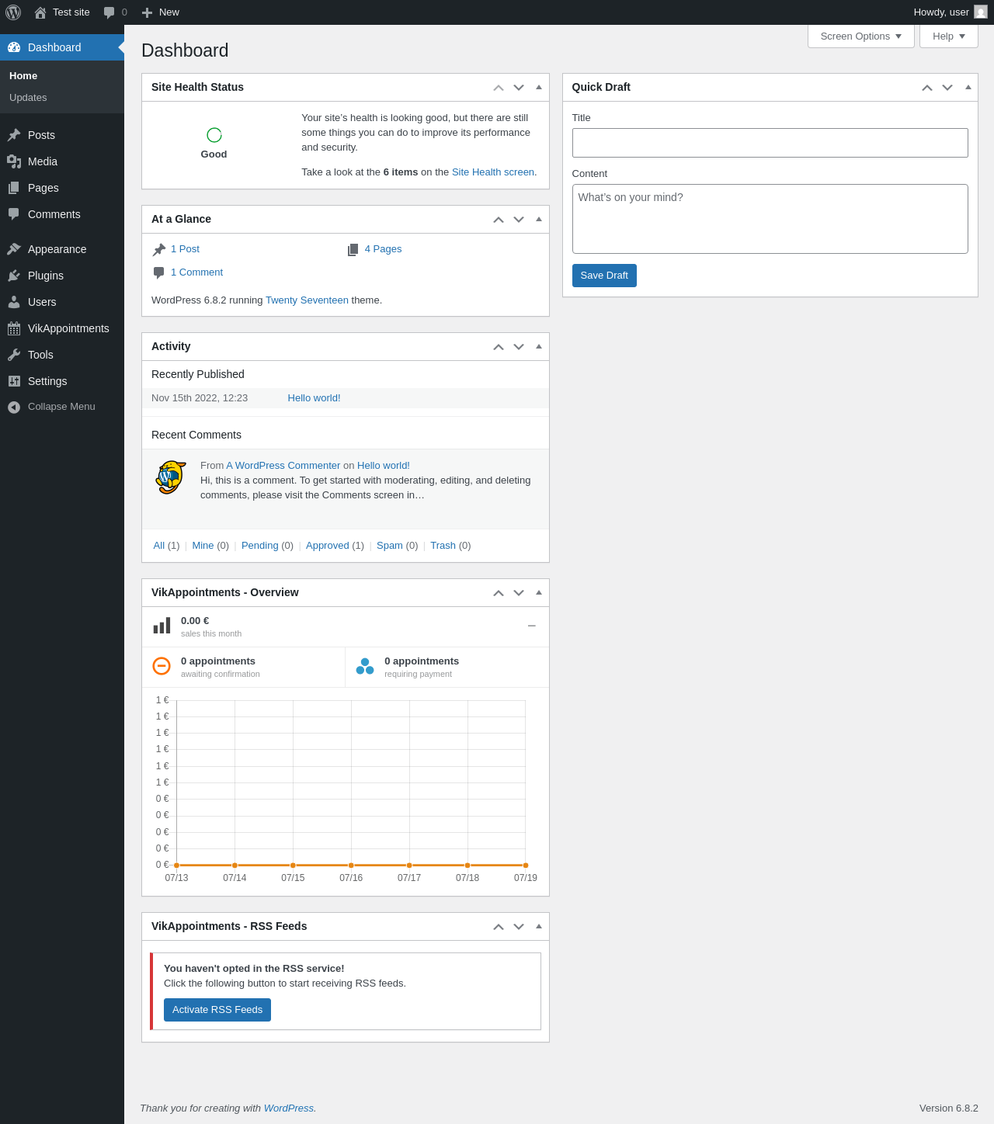994x1124 pixels.
Task: Toggle the Site Health Status panel
Action: [x=539, y=88]
